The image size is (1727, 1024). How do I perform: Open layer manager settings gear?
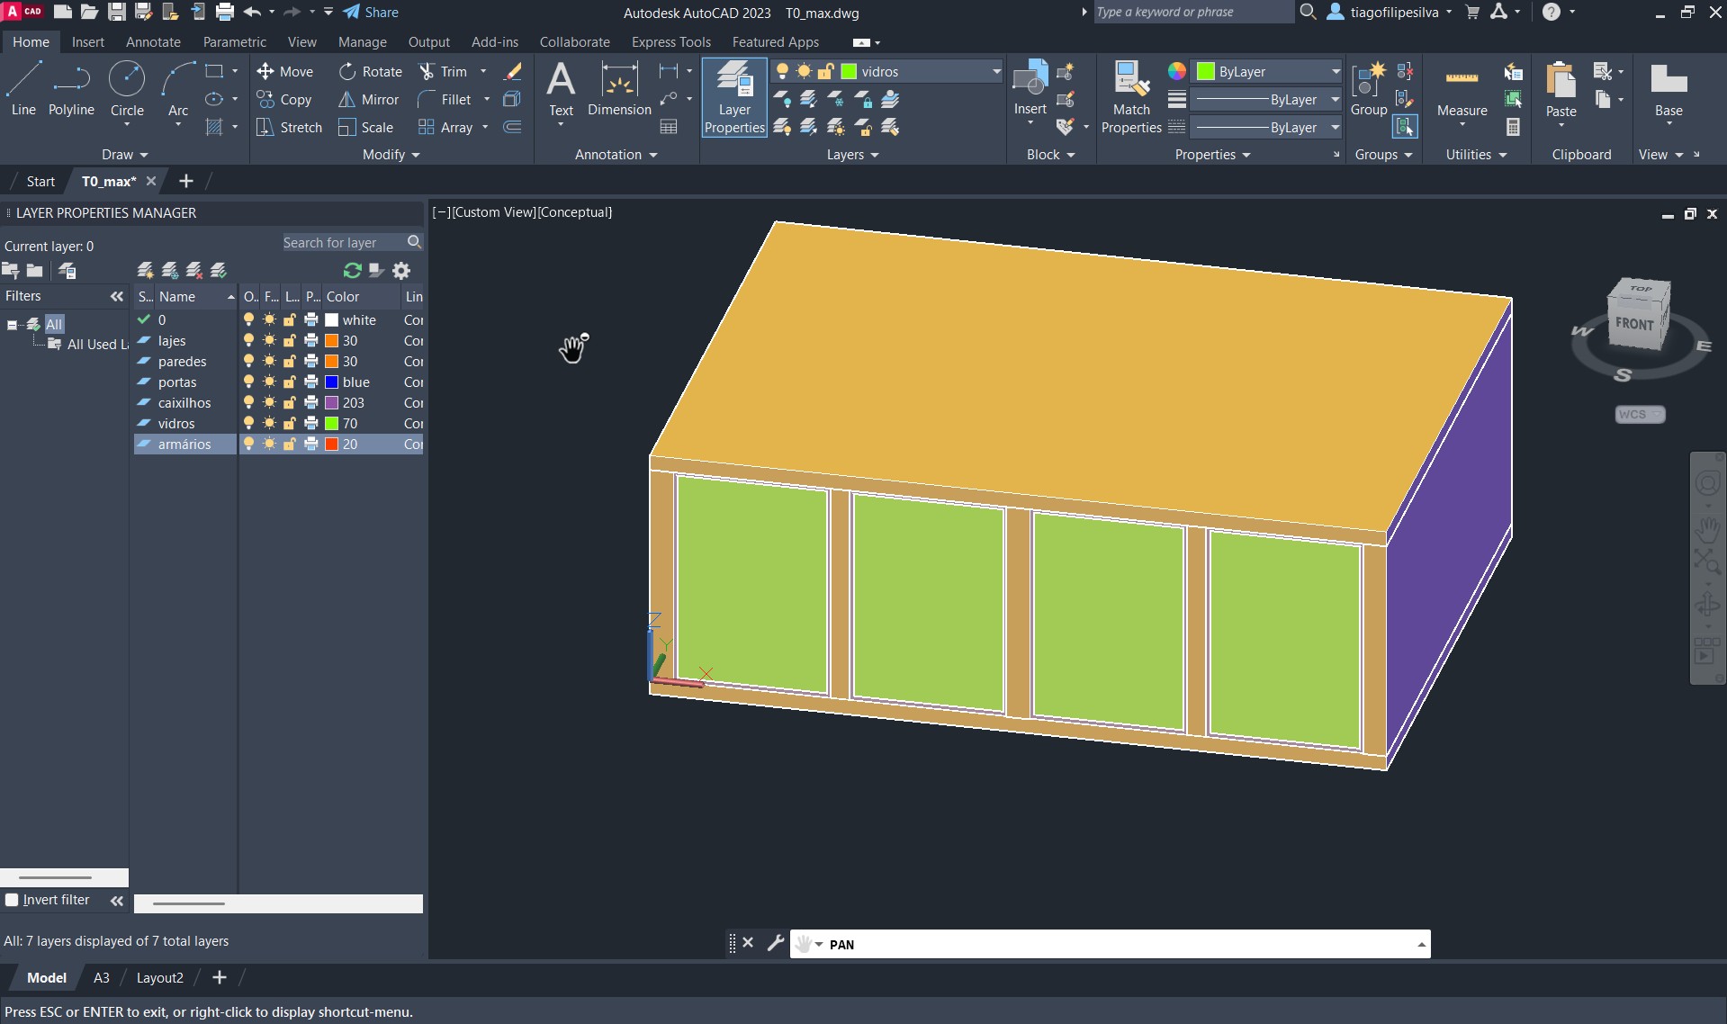tap(401, 271)
